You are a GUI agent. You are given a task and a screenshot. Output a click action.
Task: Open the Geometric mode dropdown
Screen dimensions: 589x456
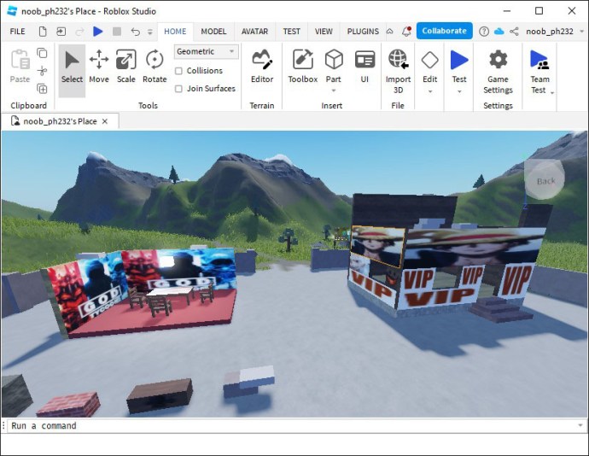point(206,51)
